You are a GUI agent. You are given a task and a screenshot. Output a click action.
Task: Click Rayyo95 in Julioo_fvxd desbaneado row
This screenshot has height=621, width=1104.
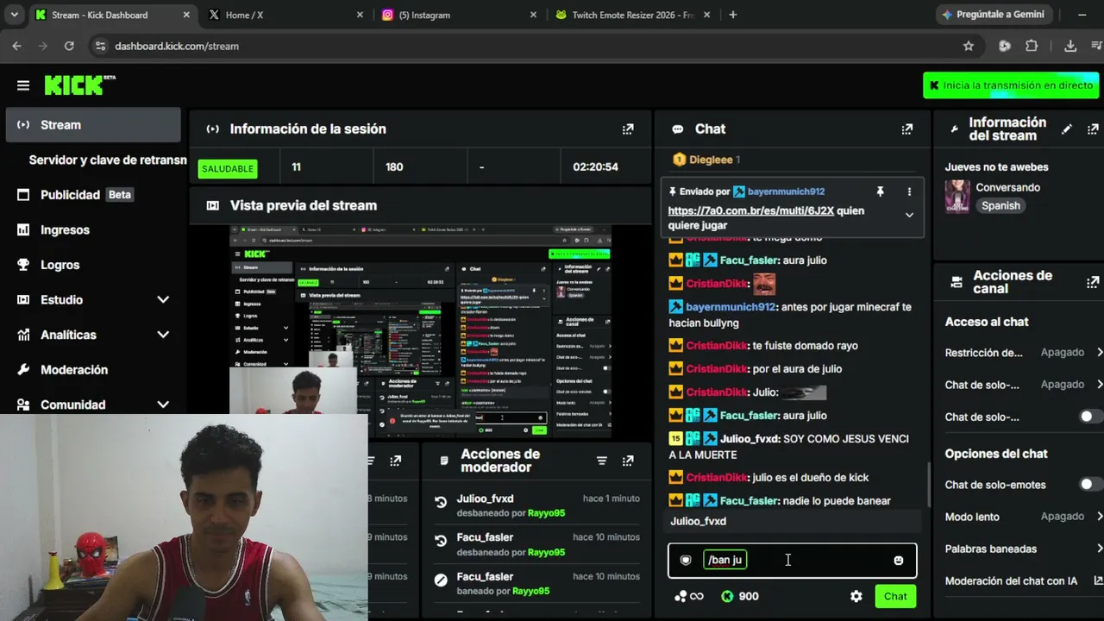546,512
